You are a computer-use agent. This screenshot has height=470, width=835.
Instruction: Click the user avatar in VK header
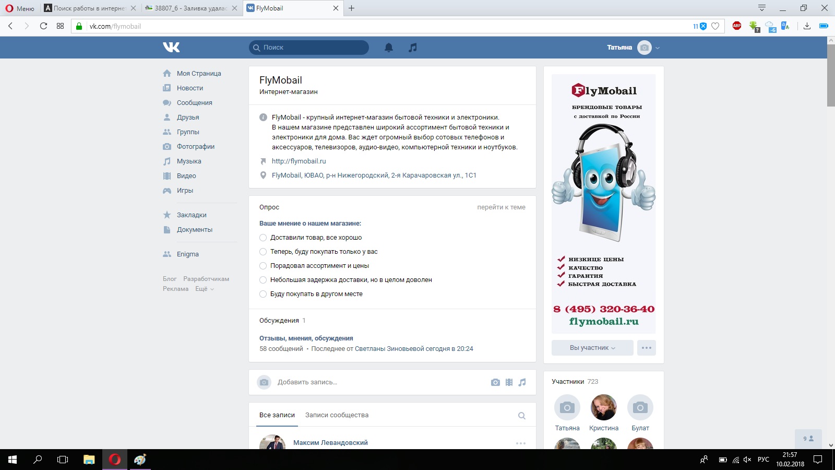[x=645, y=48]
